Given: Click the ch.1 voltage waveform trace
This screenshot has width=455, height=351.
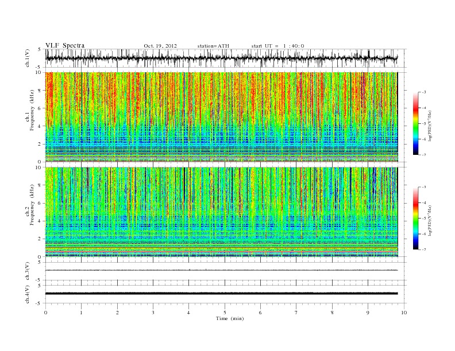Looking at the screenshot, I should click(x=221, y=58).
